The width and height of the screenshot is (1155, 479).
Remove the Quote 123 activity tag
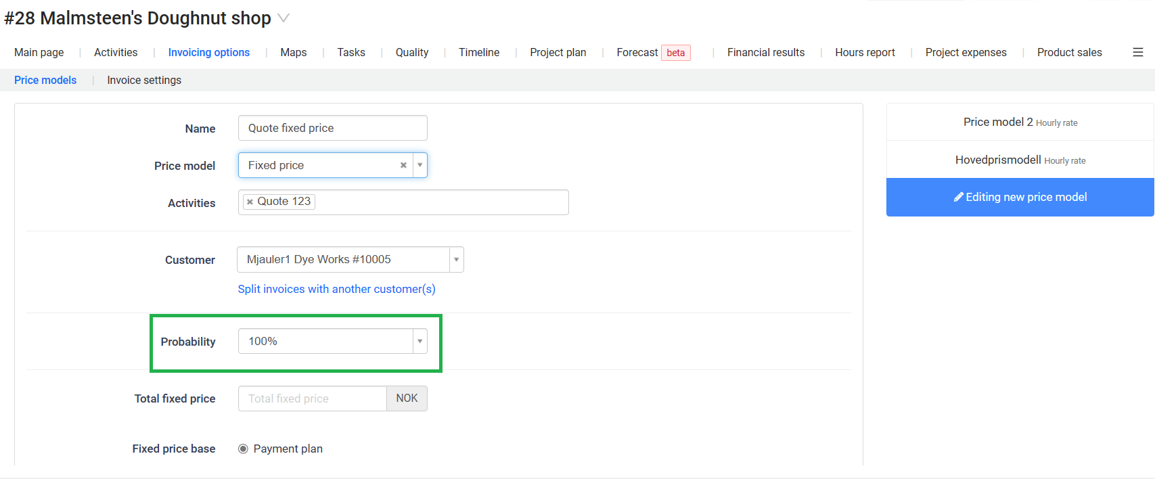pos(250,202)
